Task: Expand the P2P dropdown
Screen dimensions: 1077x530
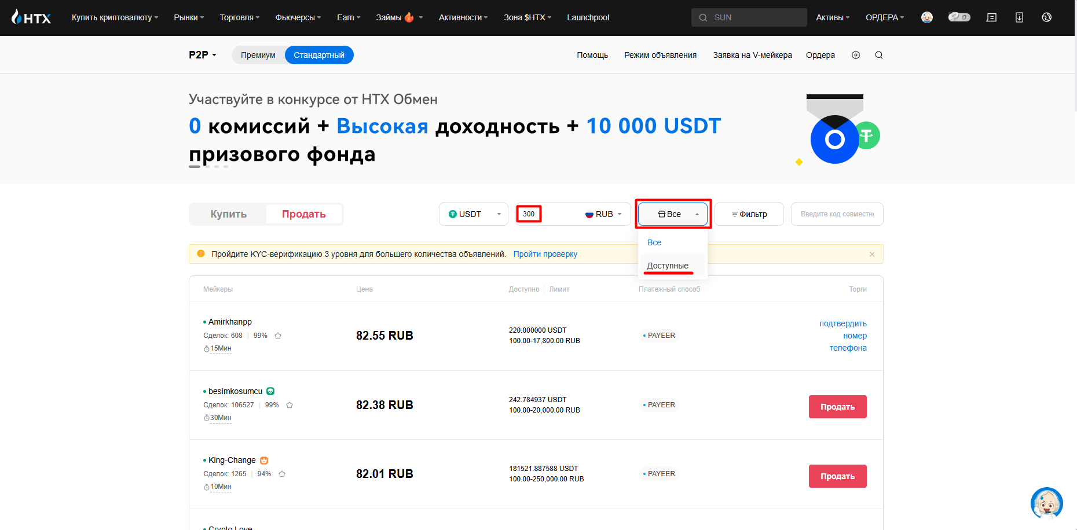Action: (203, 55)
